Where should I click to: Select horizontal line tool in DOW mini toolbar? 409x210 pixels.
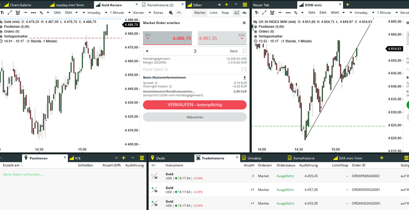click(x=280, y=13)
